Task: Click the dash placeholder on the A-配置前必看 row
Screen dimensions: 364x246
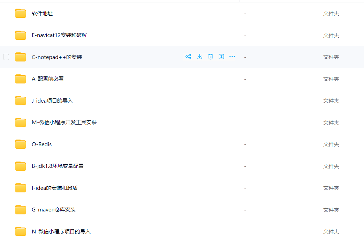Action: click(245, 79)
